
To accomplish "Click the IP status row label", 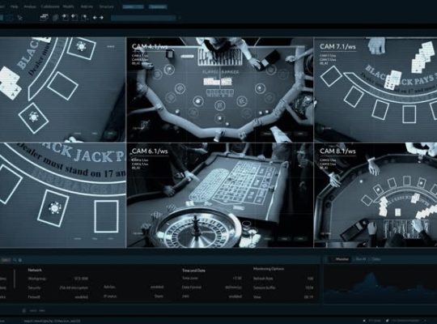I will point(110,296).
